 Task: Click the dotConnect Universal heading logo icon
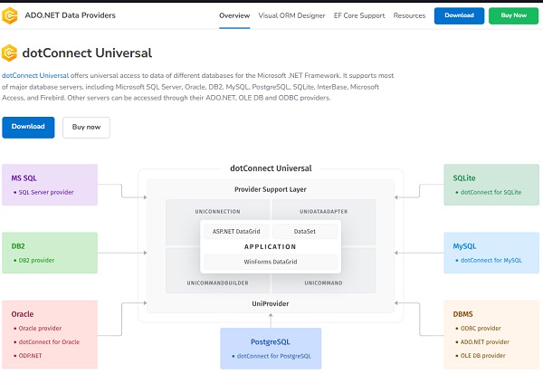9,53
